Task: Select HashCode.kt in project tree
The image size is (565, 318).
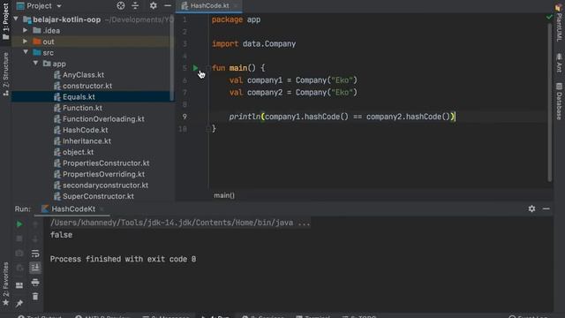Action: 85,130
